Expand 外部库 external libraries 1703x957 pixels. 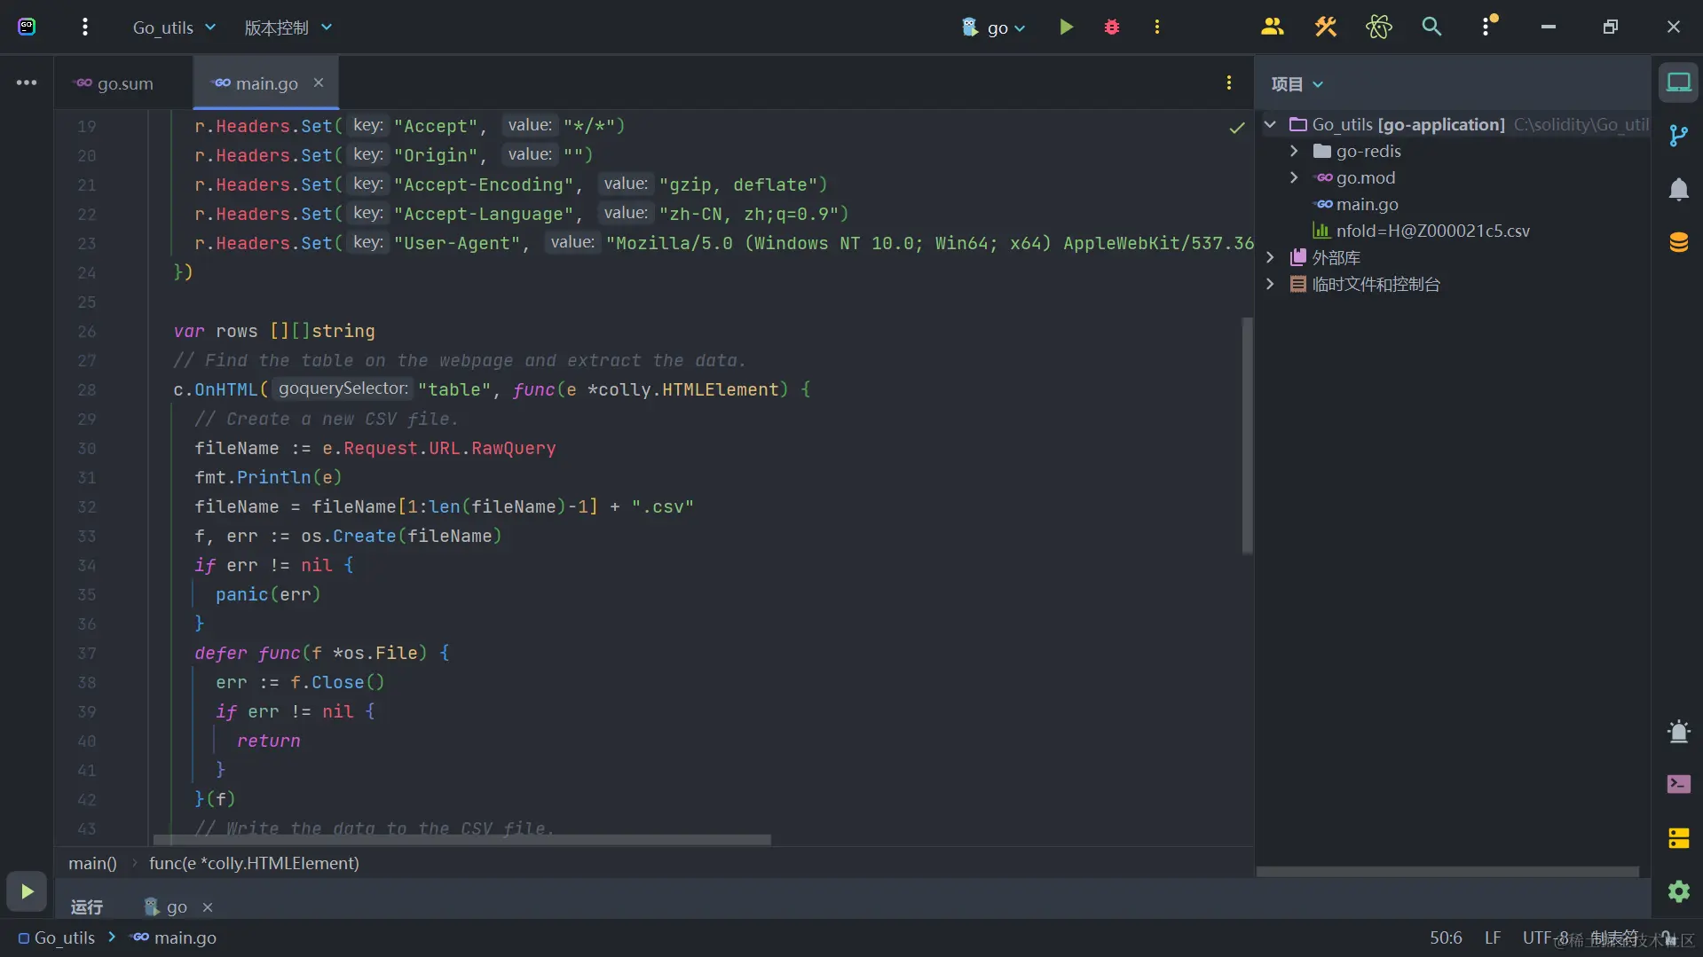[x=1270, y=257]
